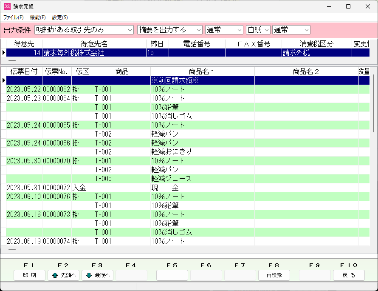Click the blank F5 button
This screenshot has height=291, width=378.
(x=172, y=275)
